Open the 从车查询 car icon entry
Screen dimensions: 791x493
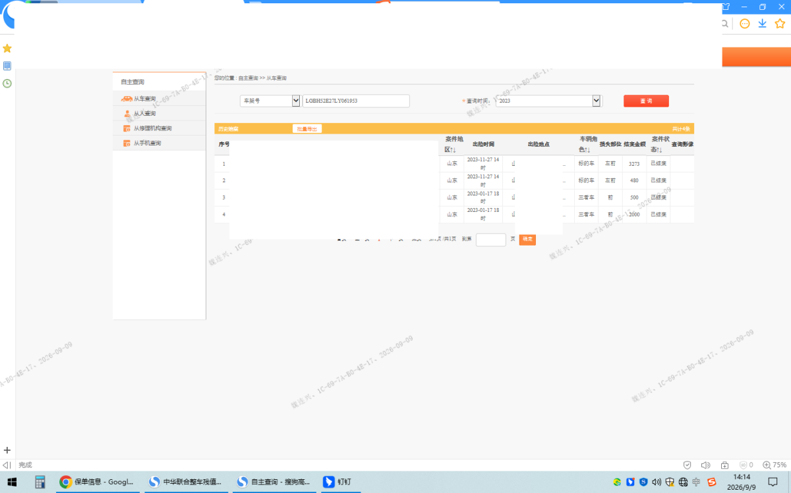127,99
